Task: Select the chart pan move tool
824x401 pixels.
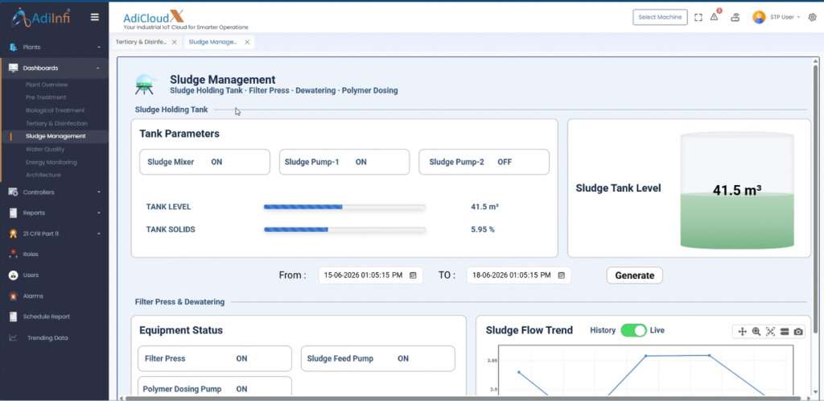Action: (742, 331)
